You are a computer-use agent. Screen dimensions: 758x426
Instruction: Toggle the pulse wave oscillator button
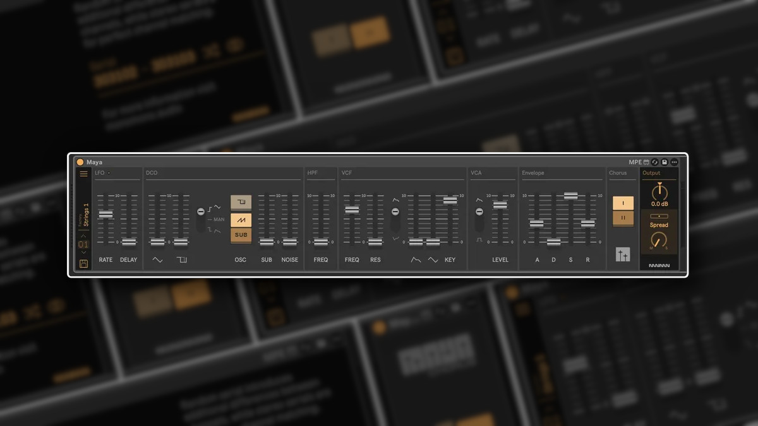coord(241,202)
